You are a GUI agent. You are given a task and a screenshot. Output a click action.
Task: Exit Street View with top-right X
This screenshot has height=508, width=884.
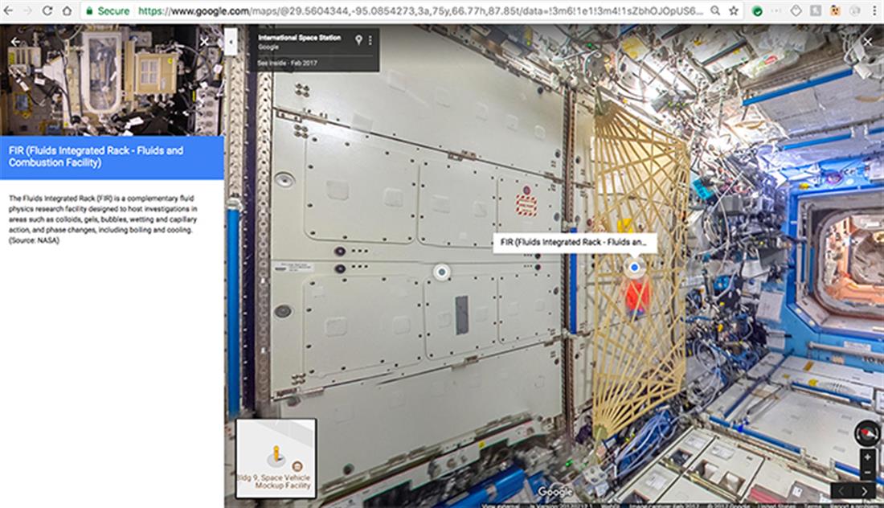[867, 42]
